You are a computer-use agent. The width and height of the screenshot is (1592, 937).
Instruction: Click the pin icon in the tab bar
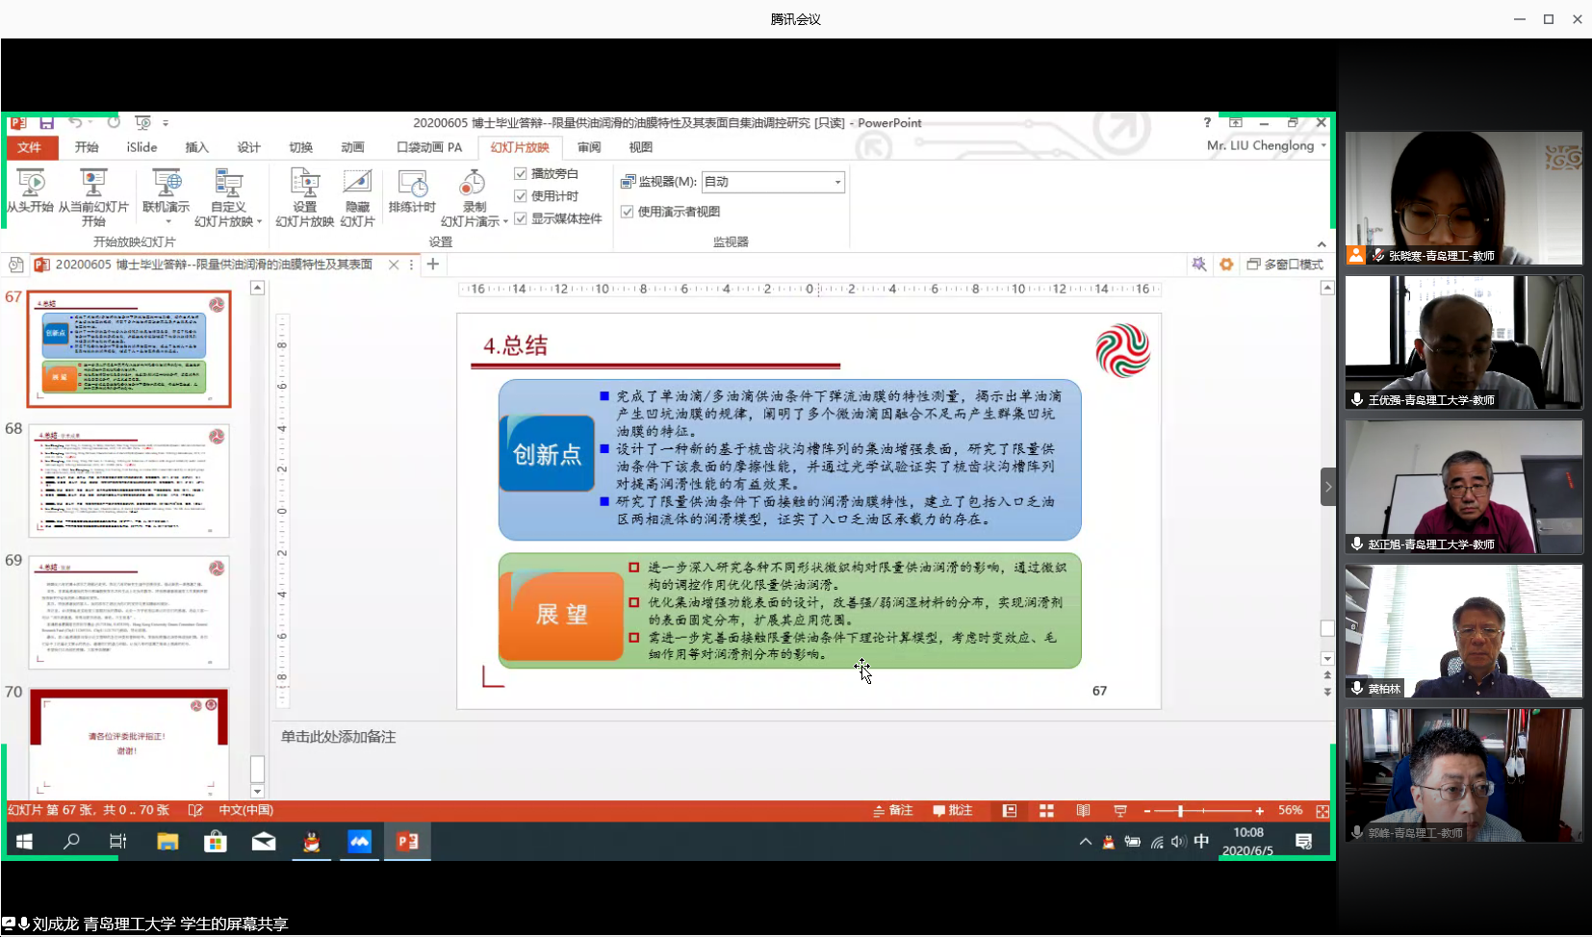click(x=1198, y=265)
